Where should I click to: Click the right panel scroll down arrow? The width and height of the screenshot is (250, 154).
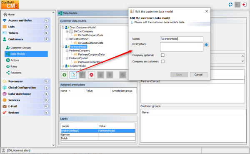click(x=242, y=61)
